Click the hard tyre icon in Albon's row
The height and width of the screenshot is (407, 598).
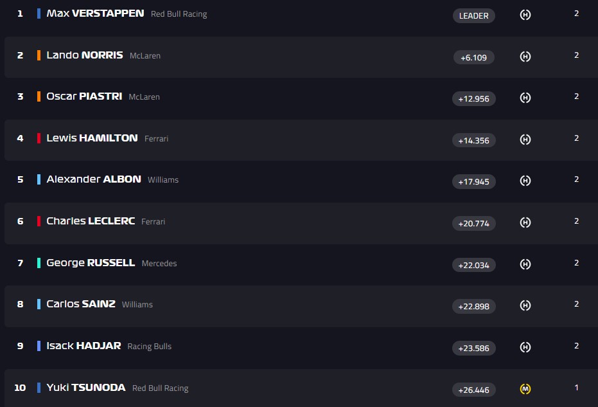[525, 181]
